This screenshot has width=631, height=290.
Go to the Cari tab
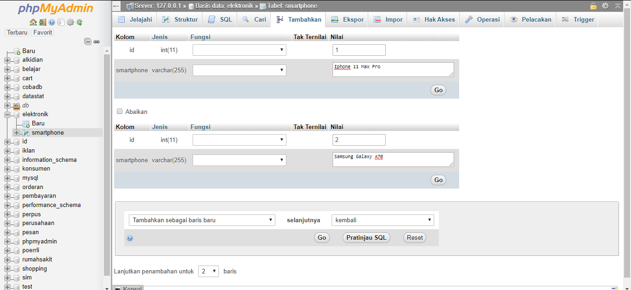click(x=254, y=20)
